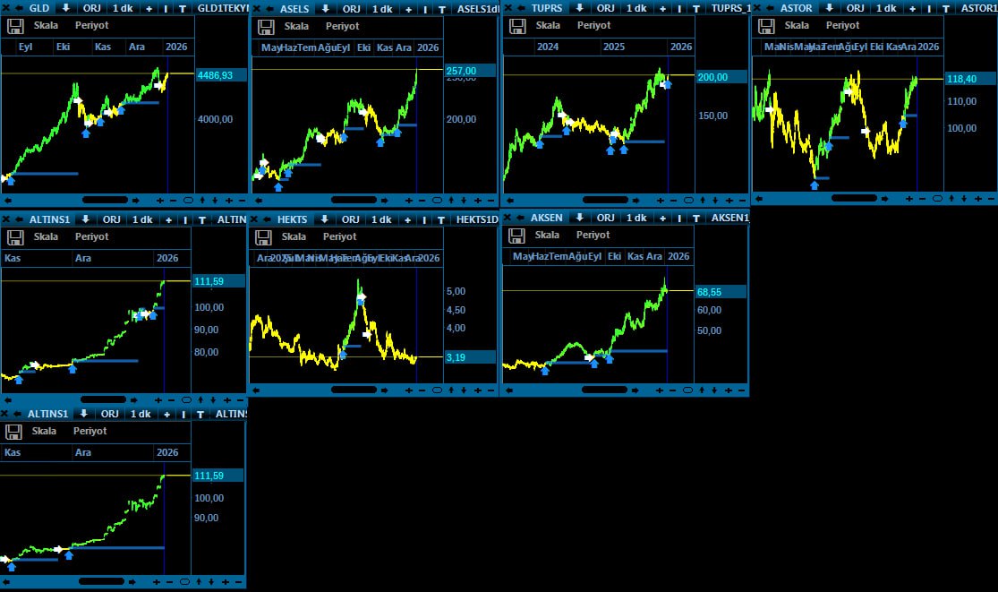Screen dimensions: 998x592
Task: Open the Skala menu in AKSEN window
Action: click(548, 235)
